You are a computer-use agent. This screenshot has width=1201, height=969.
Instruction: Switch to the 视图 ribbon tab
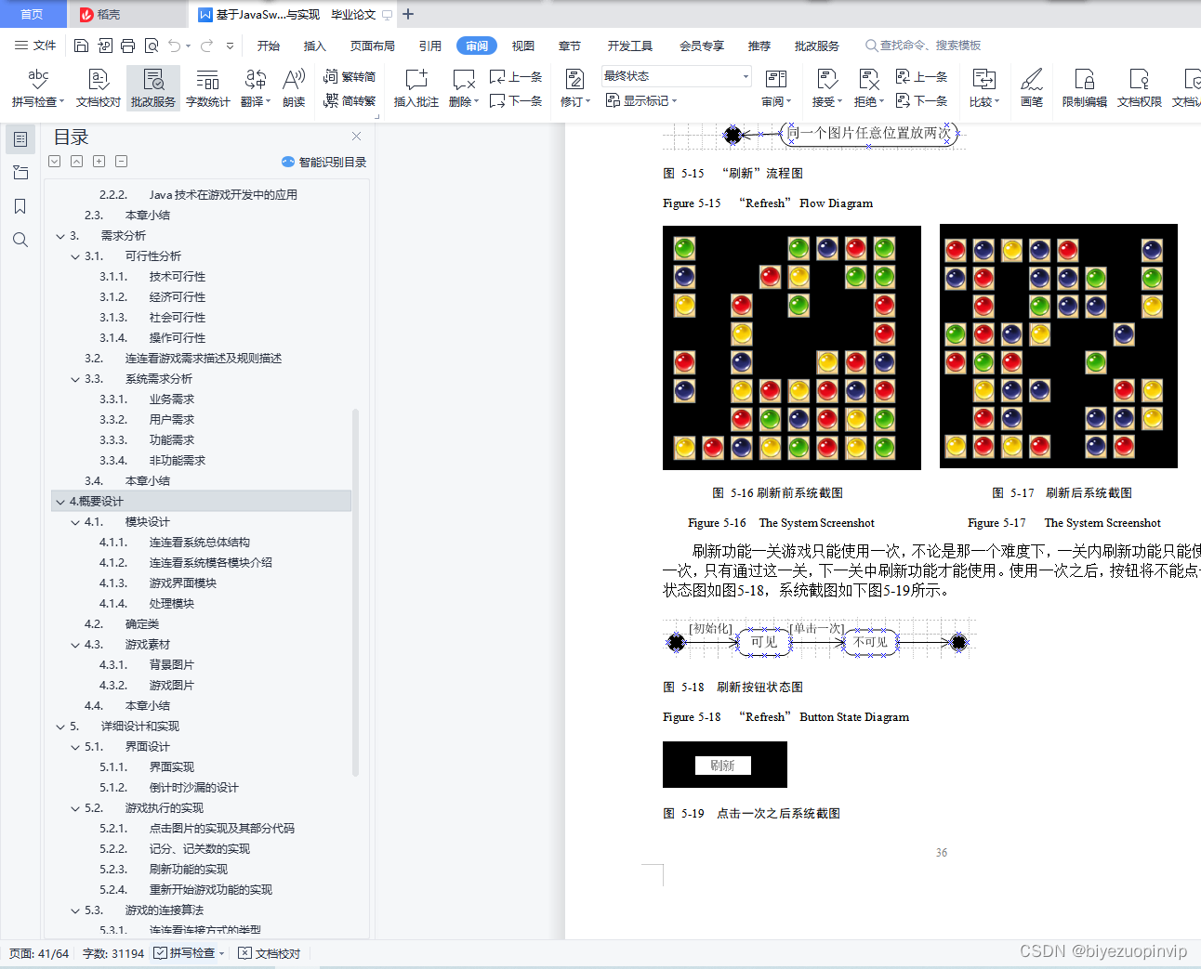(523, 46)
